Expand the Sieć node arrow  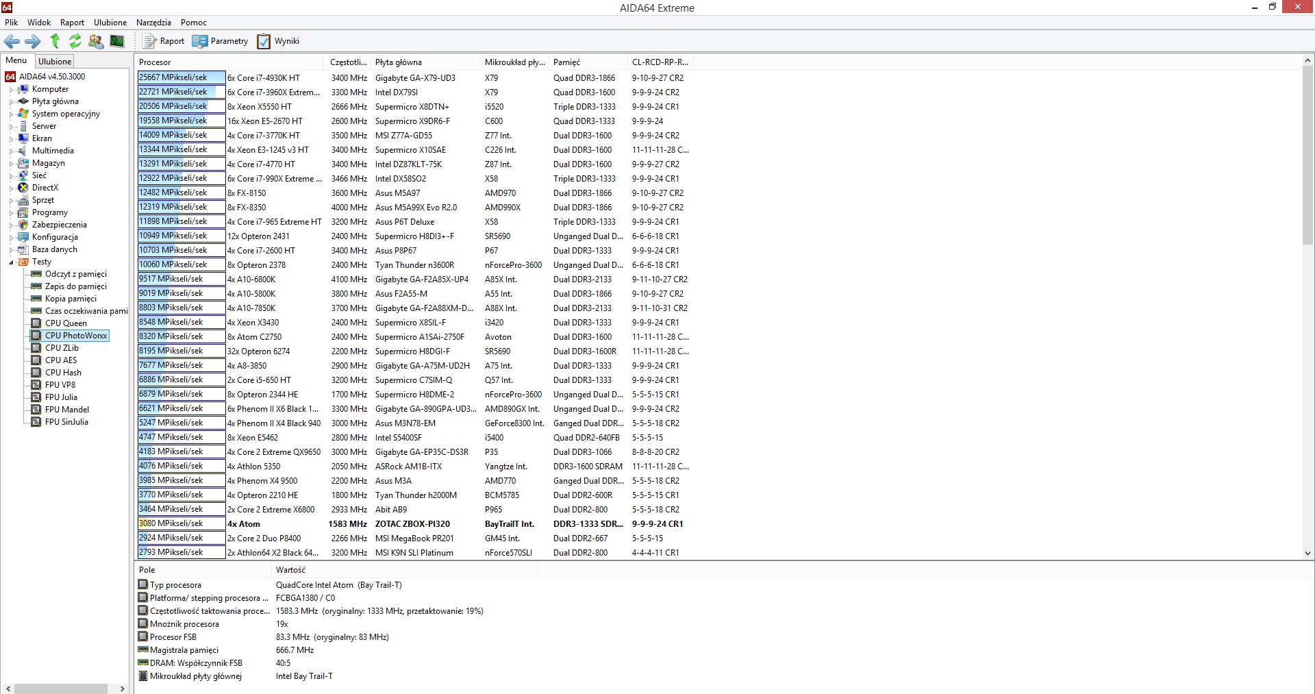click(11, 176)
